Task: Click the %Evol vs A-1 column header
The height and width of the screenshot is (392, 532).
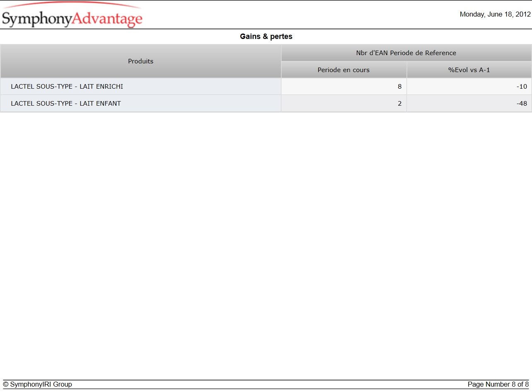Action: coord(469,70)
